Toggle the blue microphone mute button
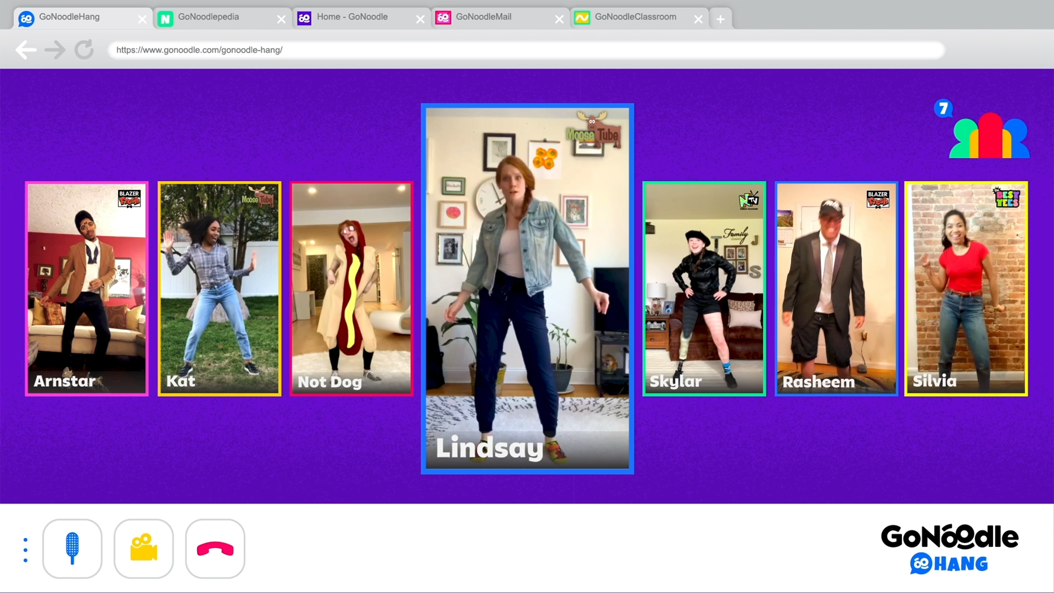 (72, 549)
